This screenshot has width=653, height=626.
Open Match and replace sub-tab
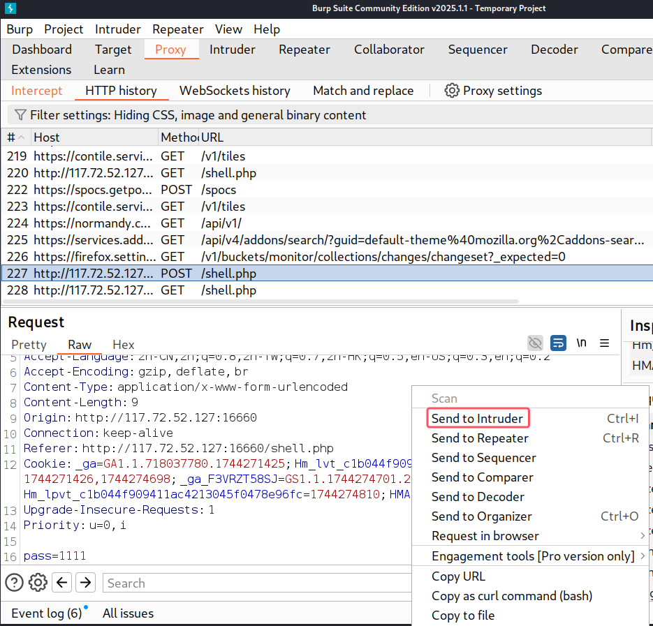coord(363,90)
